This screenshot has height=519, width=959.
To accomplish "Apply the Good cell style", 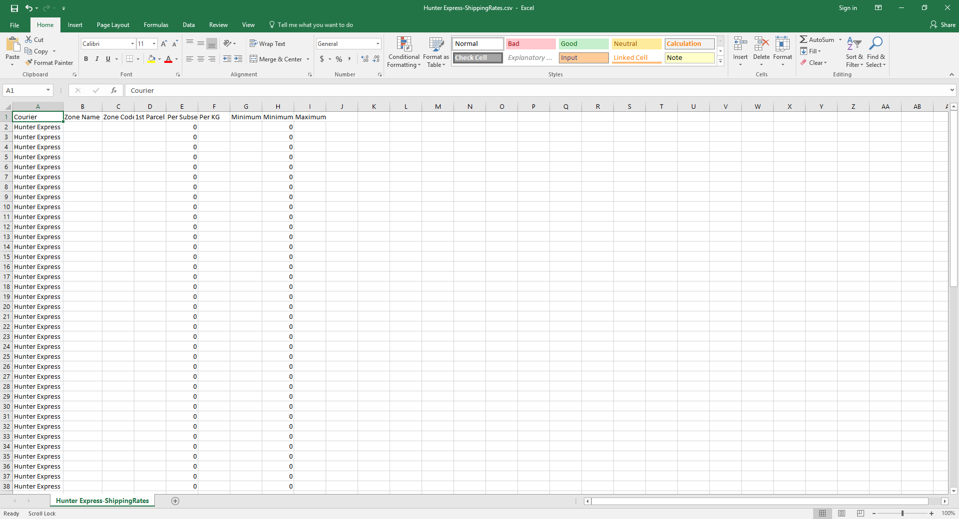I will pyautogui.click(x=583, y=43).
